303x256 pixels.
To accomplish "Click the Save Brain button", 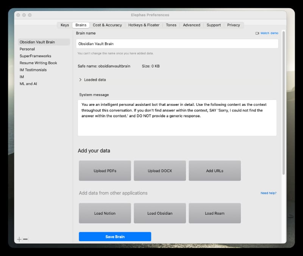I will pos(115,237).
